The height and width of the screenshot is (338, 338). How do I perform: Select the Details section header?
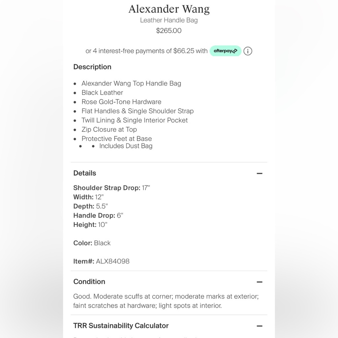(85, 173)
